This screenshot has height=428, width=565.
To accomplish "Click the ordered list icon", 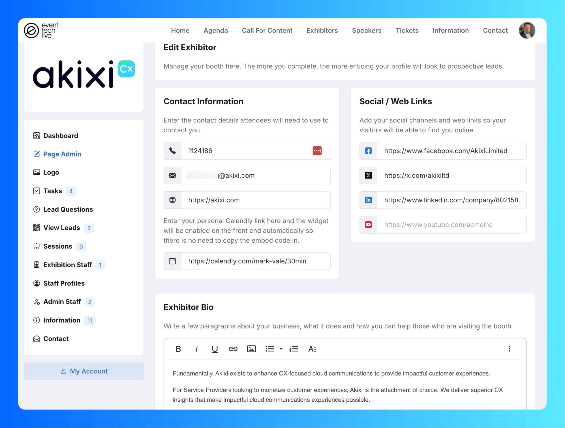I will tap(294, 348).
